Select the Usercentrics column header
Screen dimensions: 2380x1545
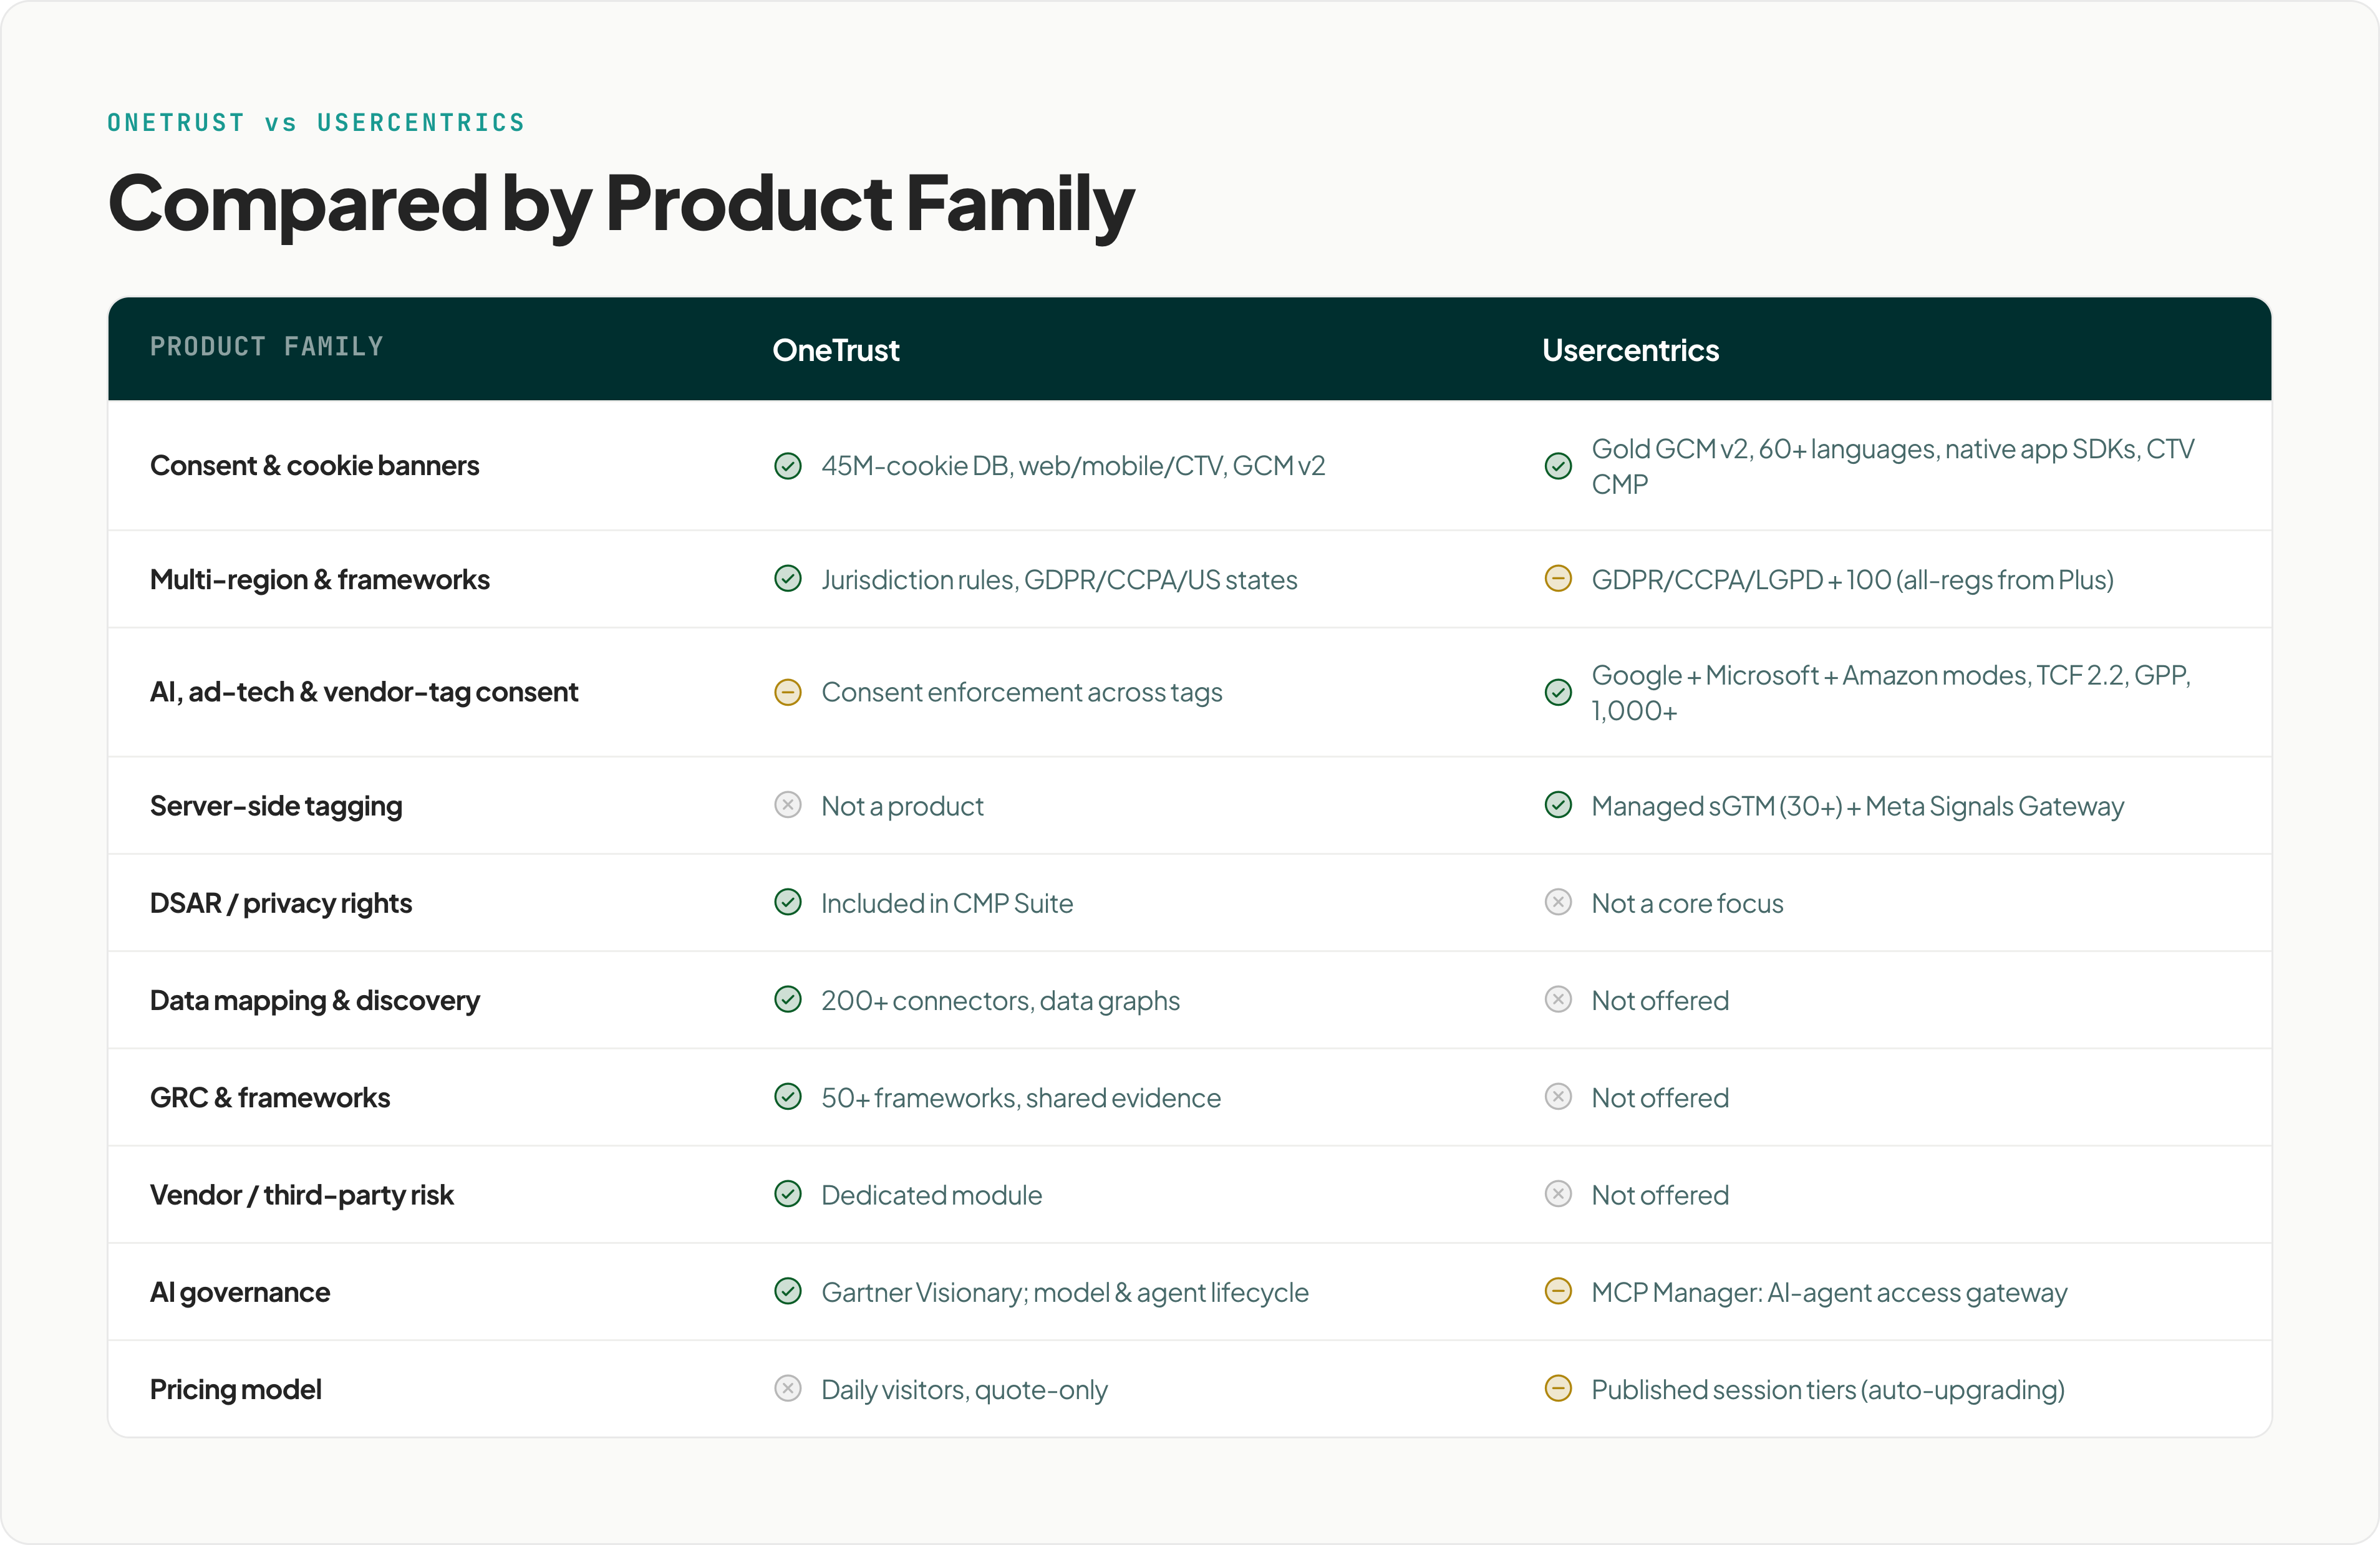click(x=1630, y=350)
